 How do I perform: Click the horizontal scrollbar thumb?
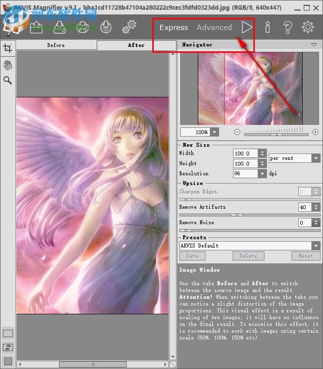(92, 364)
